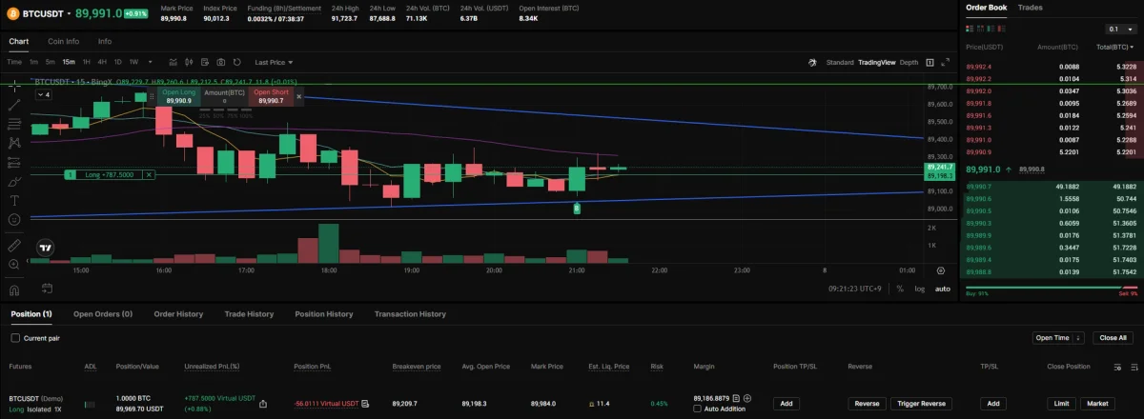The width and height of the screenshot is (1144, 419).
Task: Open the Total(BTC) column dropdown
Action: 1117,46
